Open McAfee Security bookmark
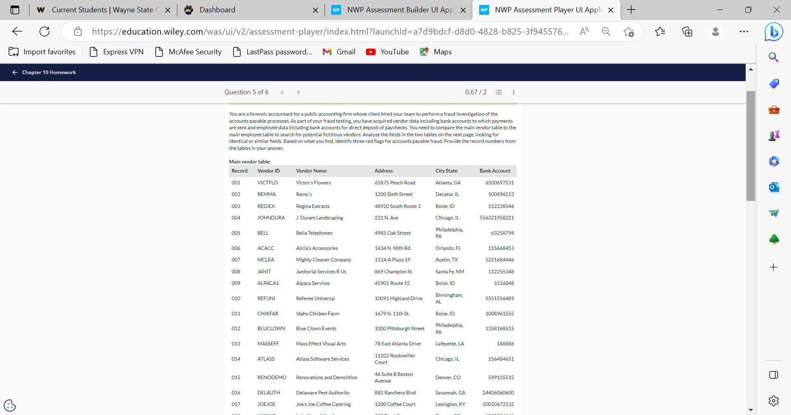791x415 pixels. click(188, 52)
